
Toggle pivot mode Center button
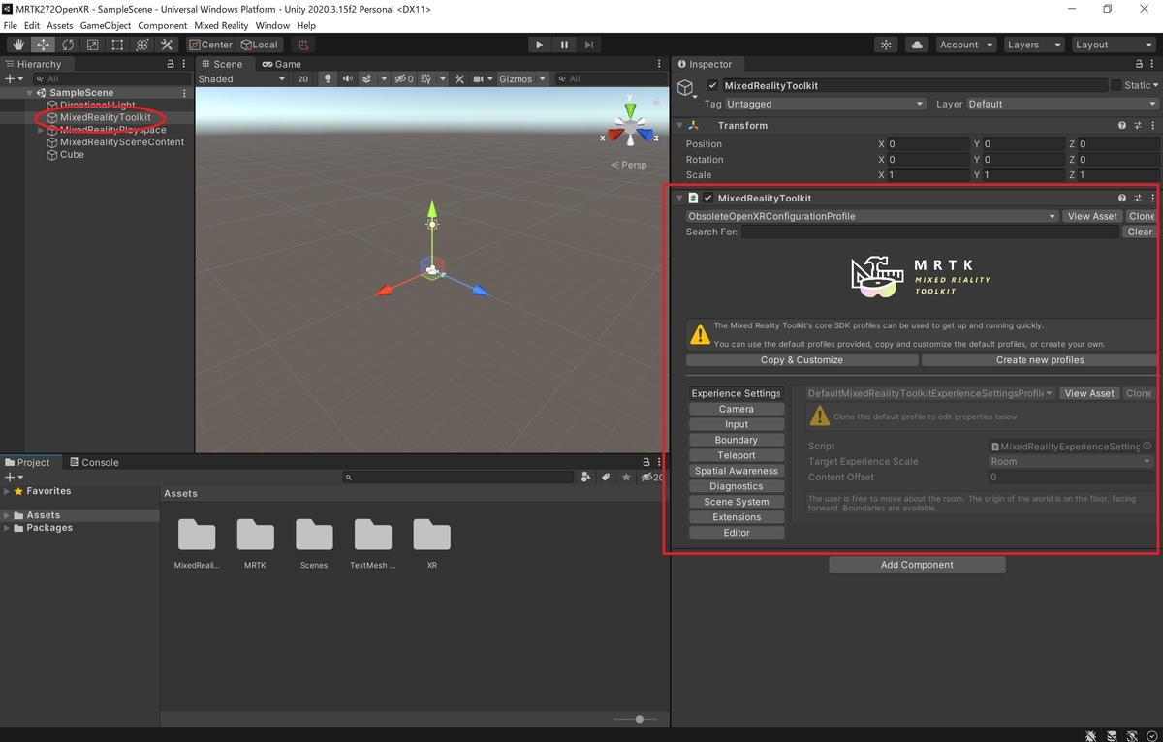click(x=211, y=45)
